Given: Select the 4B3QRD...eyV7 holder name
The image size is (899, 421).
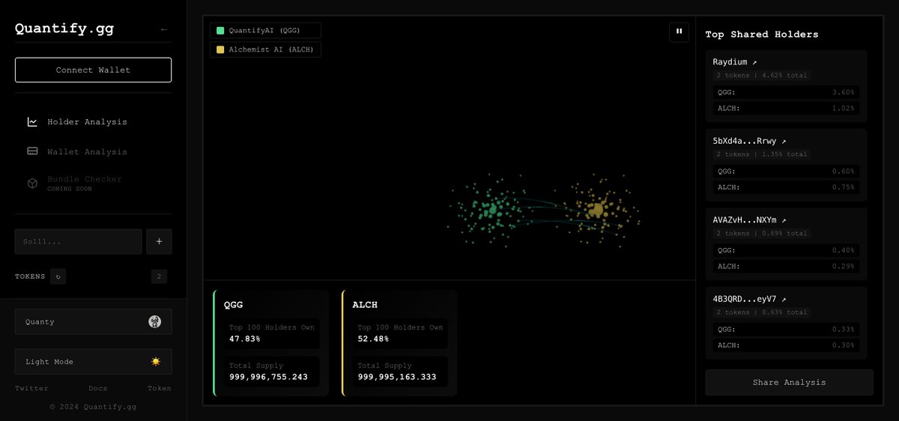Looking at the screenshot, I should 745,299.
